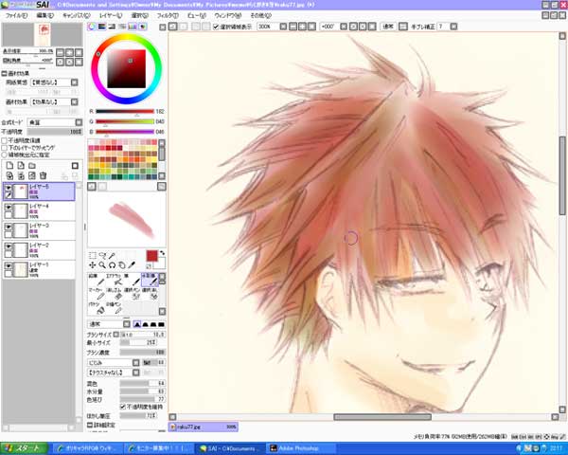Viewport: 568px width, 455px height.
Task: Choose the bucket fill tool
Action: coord(97,308)
